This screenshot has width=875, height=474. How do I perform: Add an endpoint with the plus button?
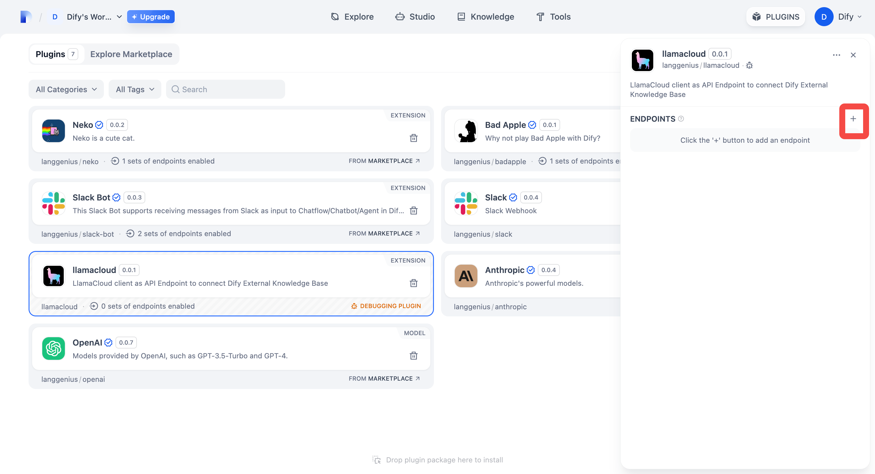coord(853,119)
